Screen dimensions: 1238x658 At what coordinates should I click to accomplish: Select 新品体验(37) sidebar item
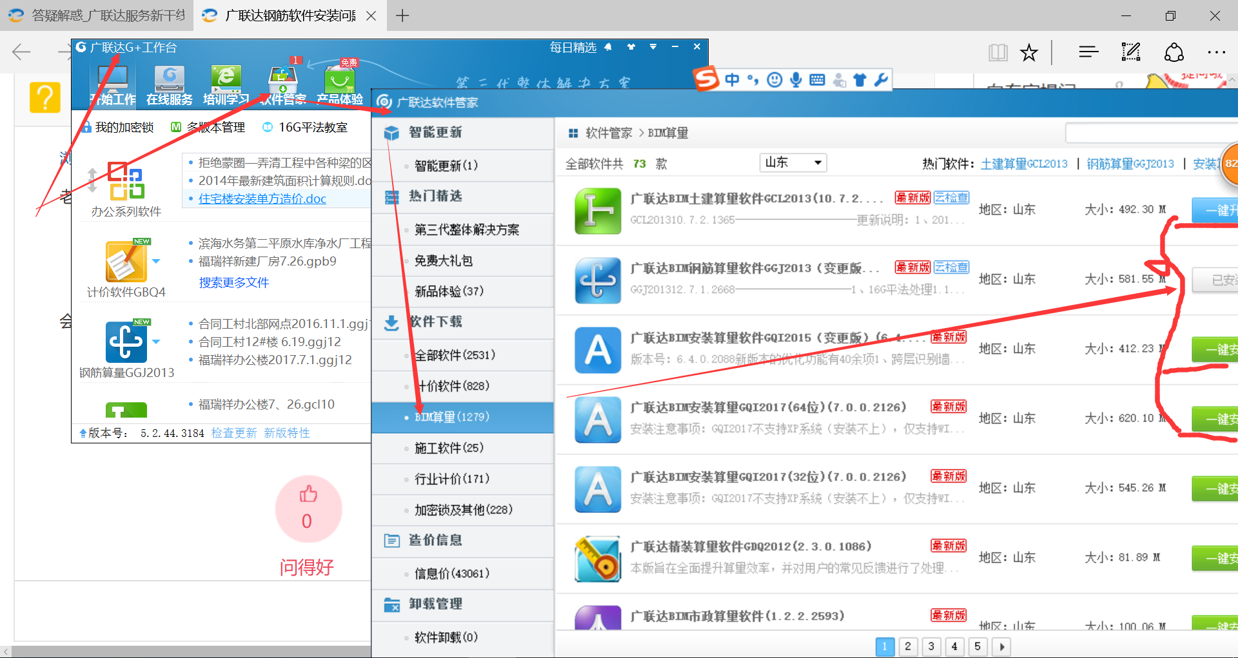(x=462, y=292)
